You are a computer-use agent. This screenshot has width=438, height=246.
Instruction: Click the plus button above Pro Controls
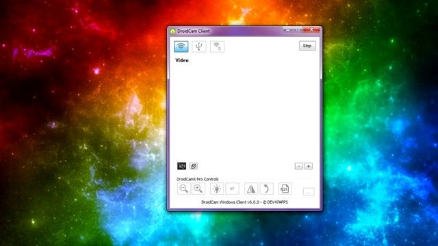(x=309, y=166)
